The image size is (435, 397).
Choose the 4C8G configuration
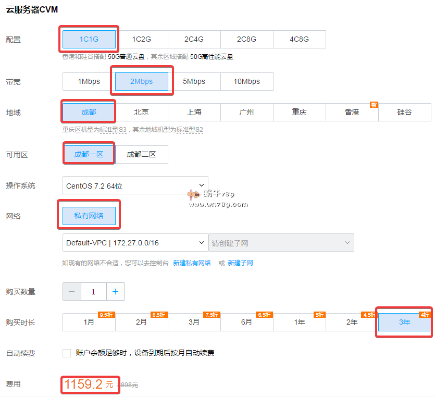point(299,39)
